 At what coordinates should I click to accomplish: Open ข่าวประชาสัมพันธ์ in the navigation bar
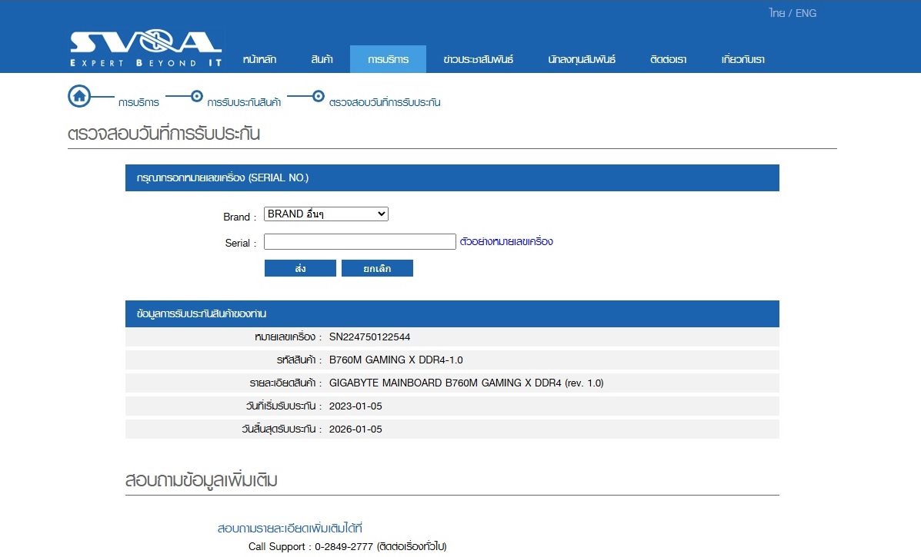click(478, 59)
